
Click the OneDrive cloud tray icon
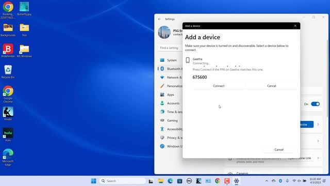click(x=273, y=181)
